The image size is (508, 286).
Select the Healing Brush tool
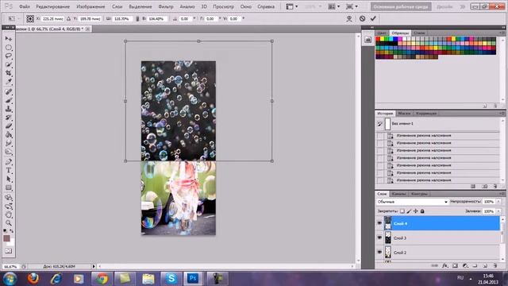pos(9,92)
